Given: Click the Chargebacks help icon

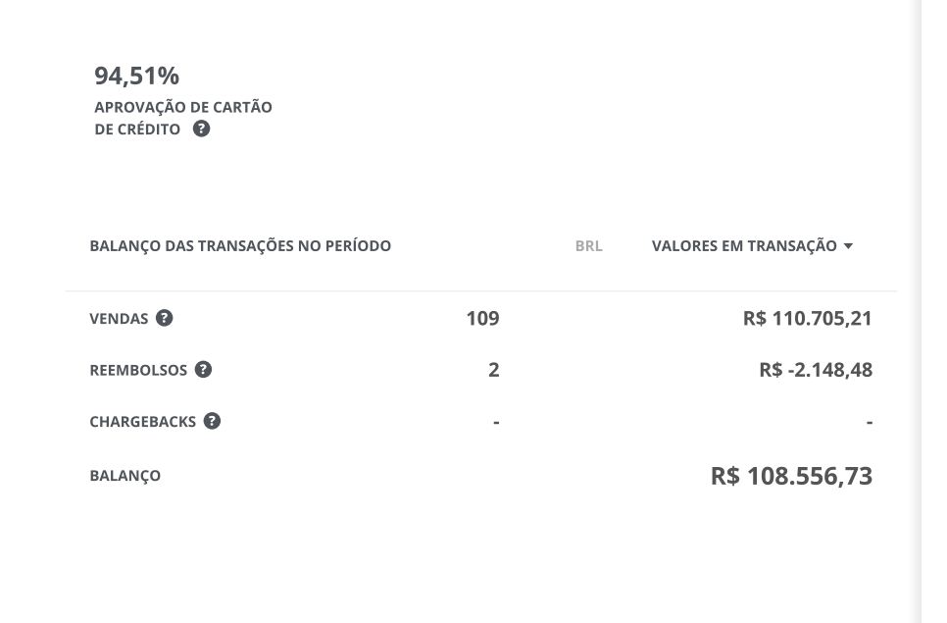Looking at the screenshot, I should click(212, 421).
